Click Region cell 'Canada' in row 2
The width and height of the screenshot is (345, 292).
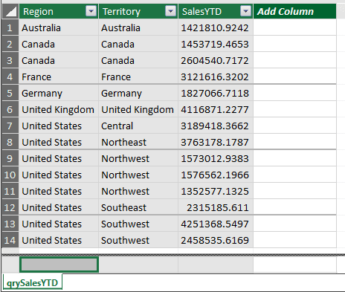(59, 44)
